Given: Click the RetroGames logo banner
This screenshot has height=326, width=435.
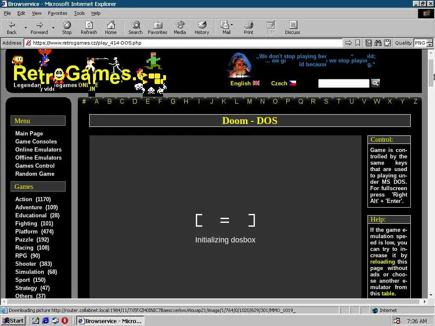Looking at the screenshot, I should pyautogui.click(x=89, y=72).
